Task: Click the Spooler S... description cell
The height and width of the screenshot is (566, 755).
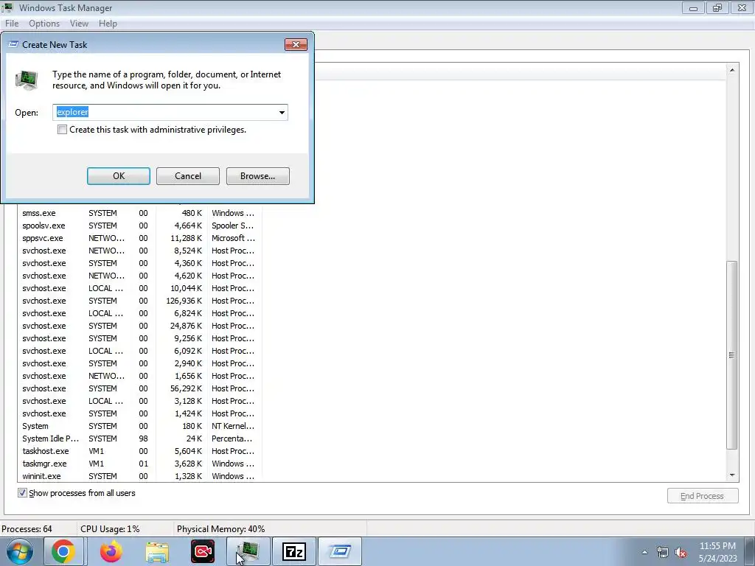Action: click(x=233, y=226)
